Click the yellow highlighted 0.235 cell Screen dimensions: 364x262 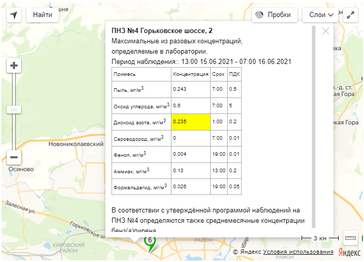coord(191,122)
